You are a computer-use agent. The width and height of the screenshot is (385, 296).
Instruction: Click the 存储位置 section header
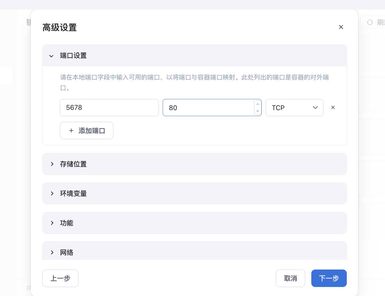click(194, 164)
